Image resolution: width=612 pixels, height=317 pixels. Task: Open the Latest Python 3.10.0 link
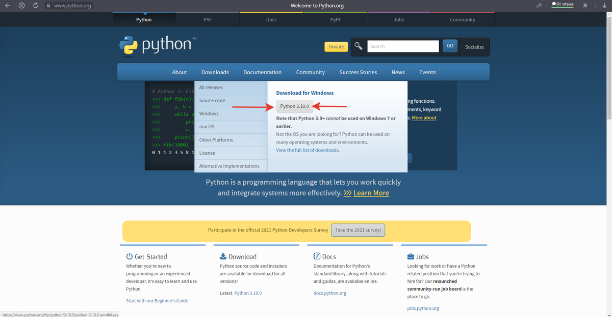click(x=248, y=293)
